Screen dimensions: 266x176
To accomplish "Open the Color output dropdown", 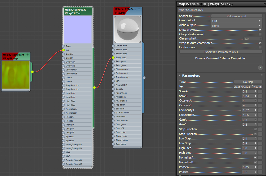I will pyautogui.click(x=237, y=21).
